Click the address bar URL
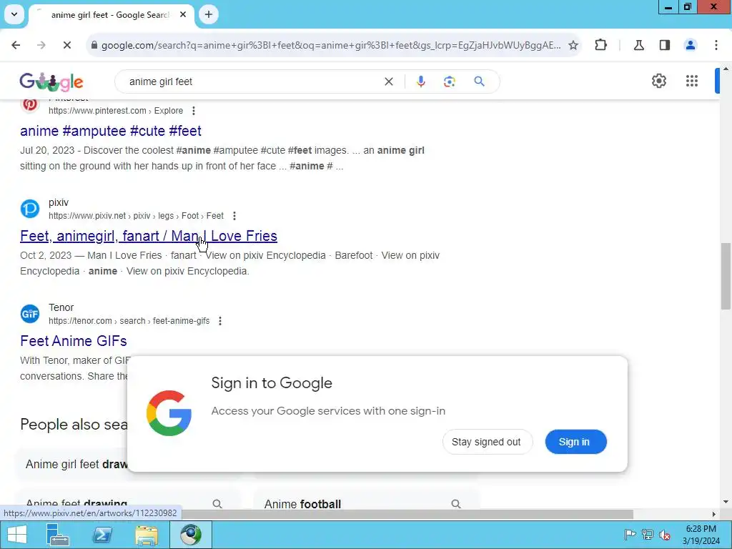 click(x=330, y=45)
